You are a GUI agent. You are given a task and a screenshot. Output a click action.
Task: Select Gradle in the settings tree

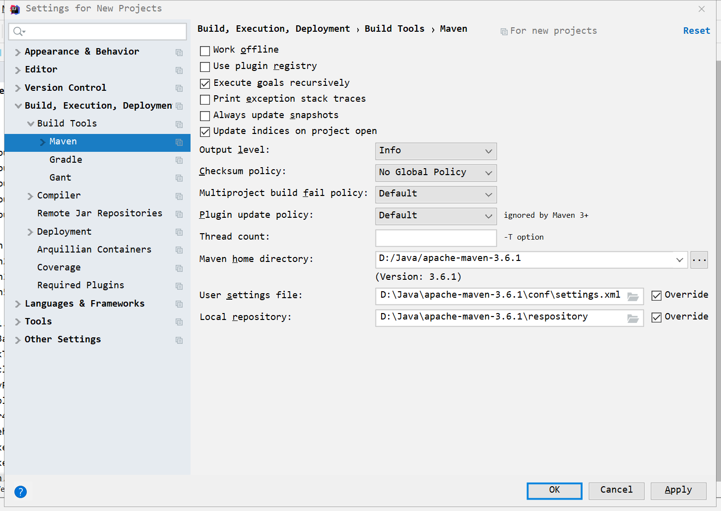pyautogui.click(x=66, y=160)
